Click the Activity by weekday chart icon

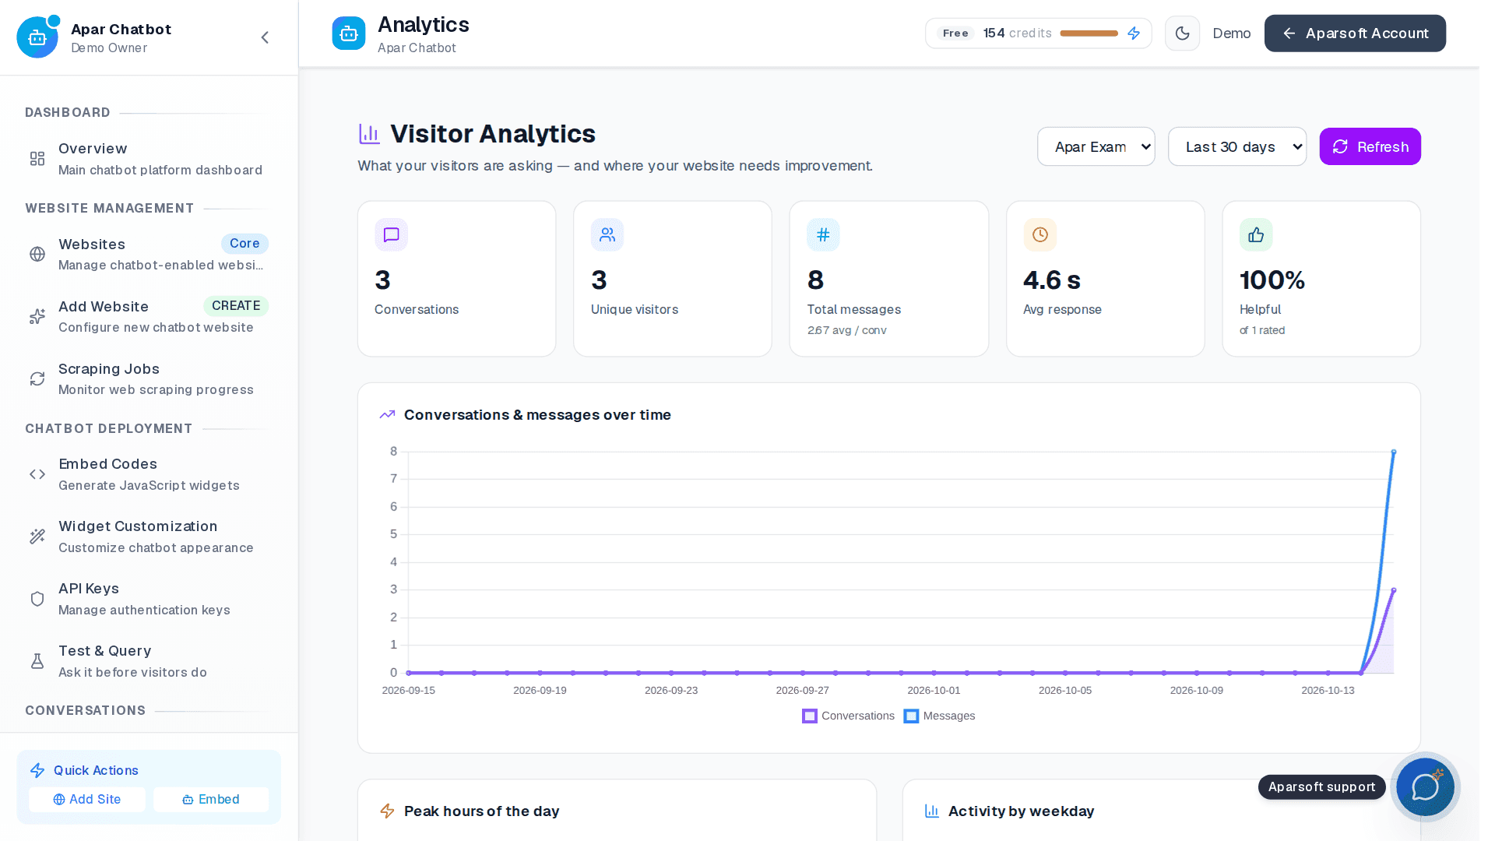[x=932, y=811]
